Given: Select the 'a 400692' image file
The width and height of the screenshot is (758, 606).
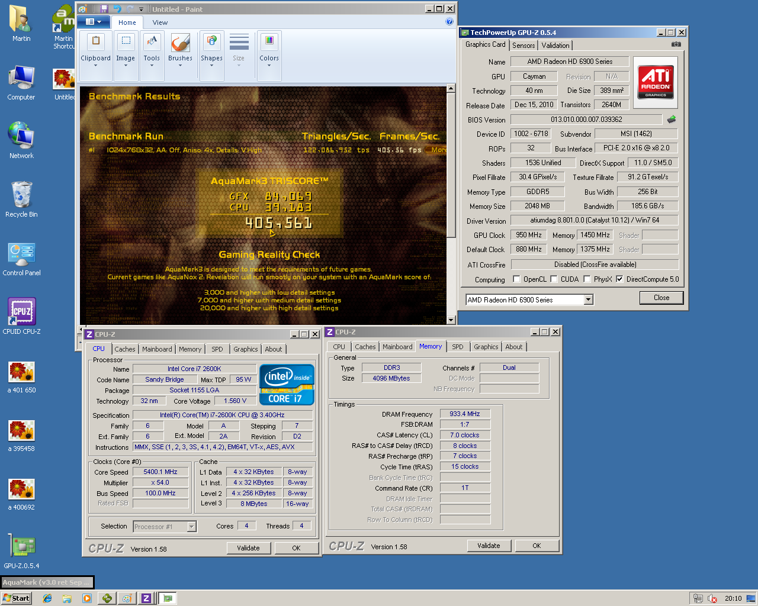Looking at the screenshot, I should tap(21, 494).
